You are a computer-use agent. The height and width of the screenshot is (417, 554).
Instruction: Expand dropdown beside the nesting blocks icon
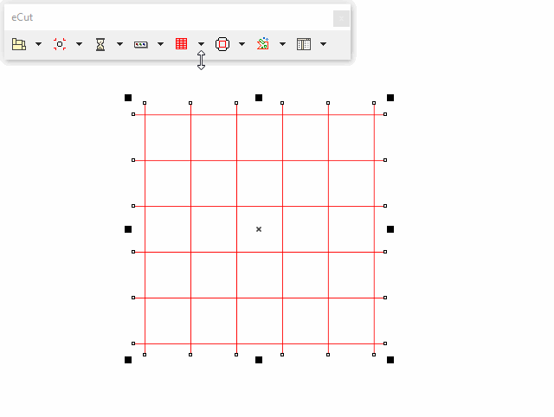coord(38,44)
